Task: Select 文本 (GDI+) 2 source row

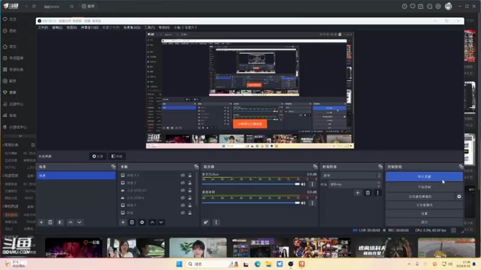Action: coord(157,190)
